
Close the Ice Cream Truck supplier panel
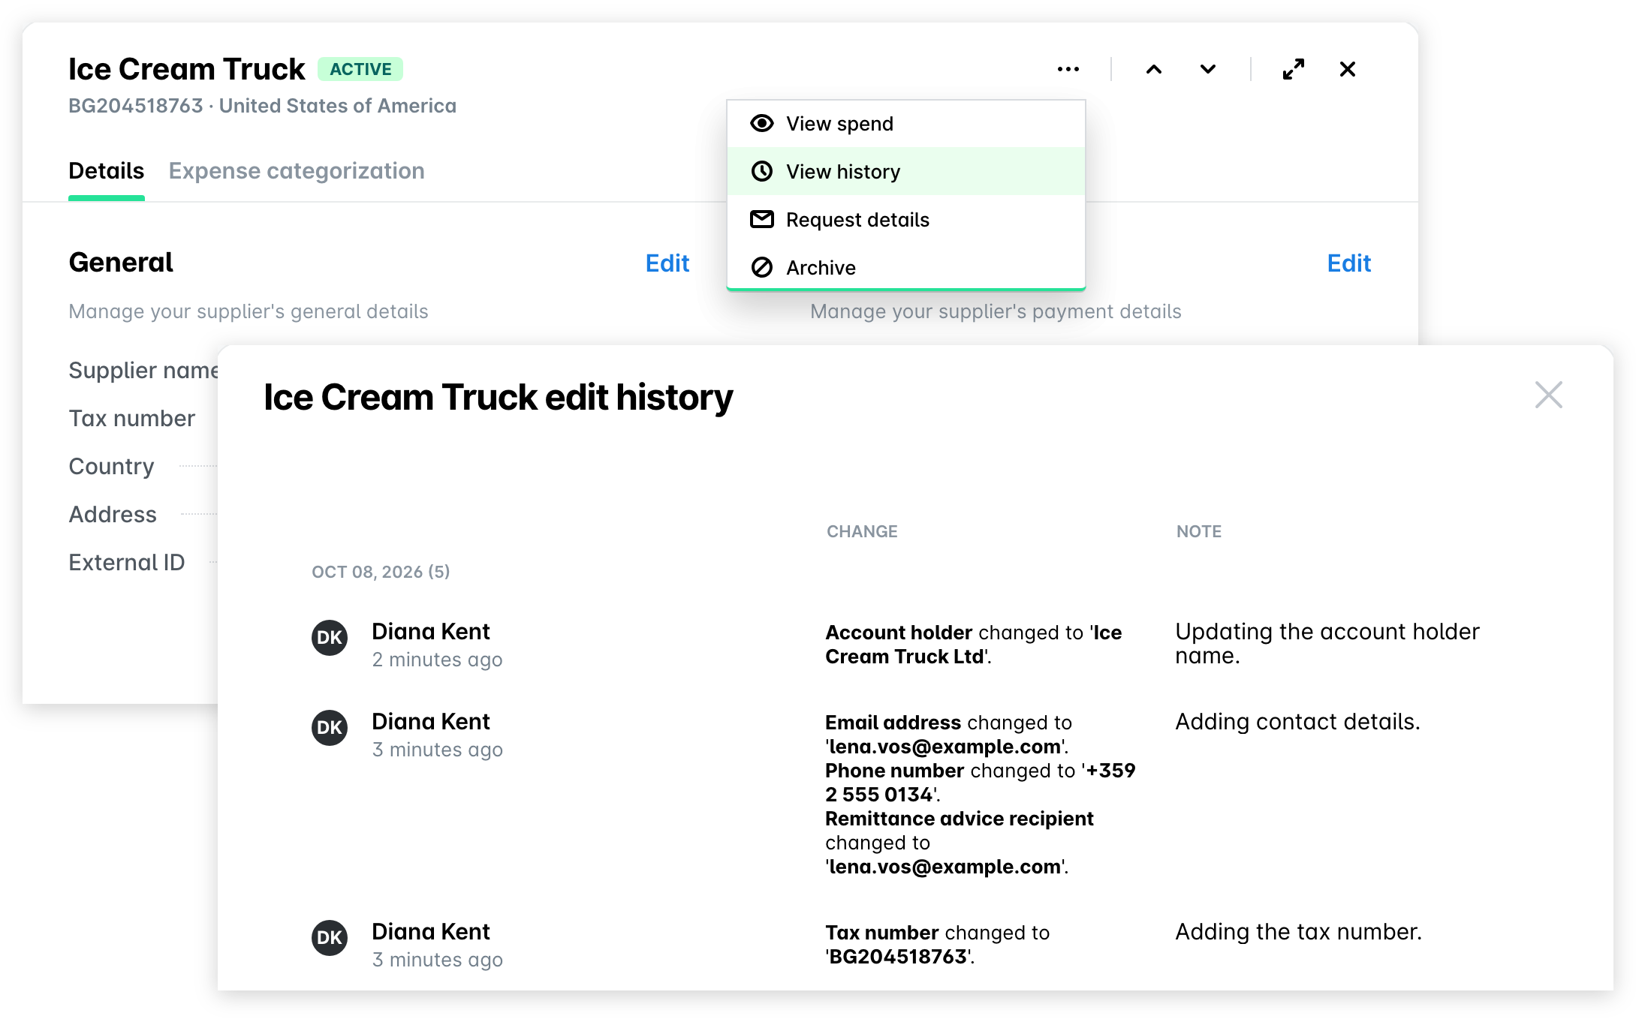[x=1348, y=69]
